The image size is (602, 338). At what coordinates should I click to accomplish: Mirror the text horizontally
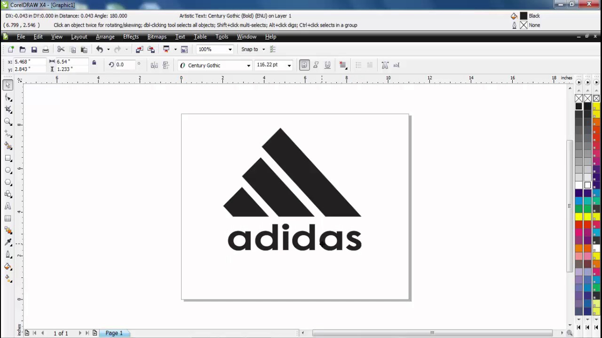coord(154,65)
